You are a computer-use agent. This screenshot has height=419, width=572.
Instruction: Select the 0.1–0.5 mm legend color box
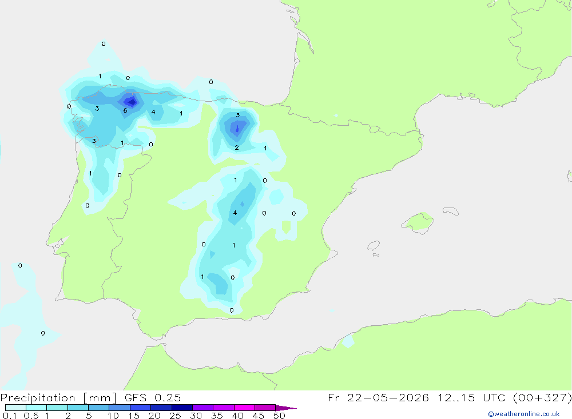pyautogui.click(x=15, y=408)
